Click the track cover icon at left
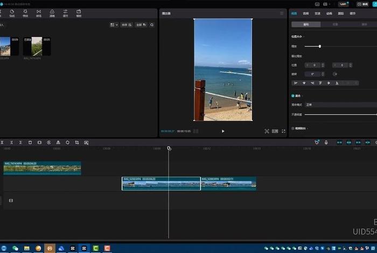Viewport: 377px width, 253px height. [11, 200]
